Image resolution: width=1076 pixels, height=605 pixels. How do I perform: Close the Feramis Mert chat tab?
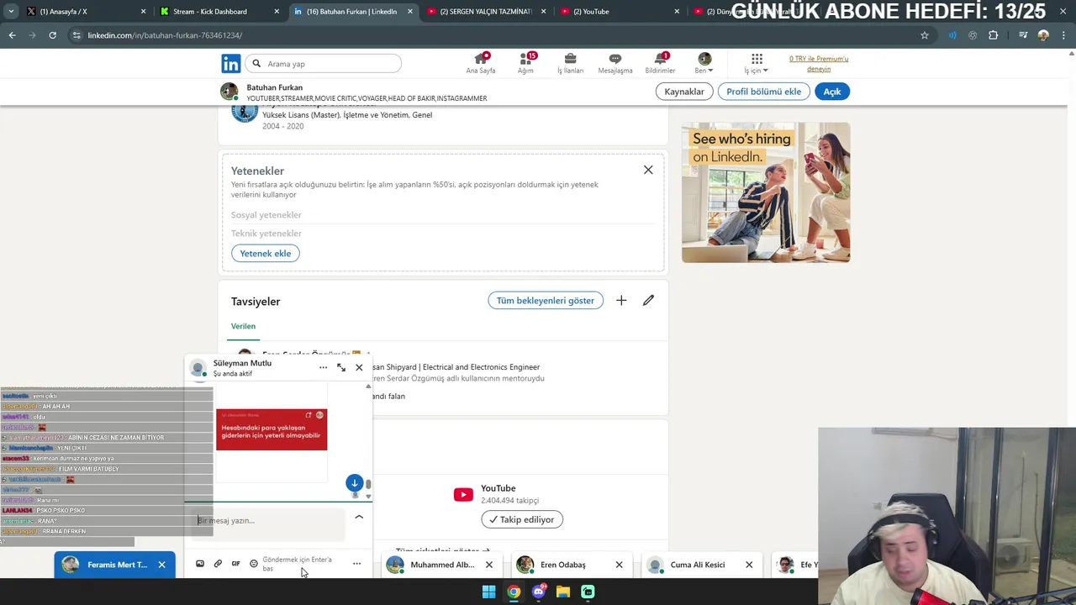(x=161, y=565)
